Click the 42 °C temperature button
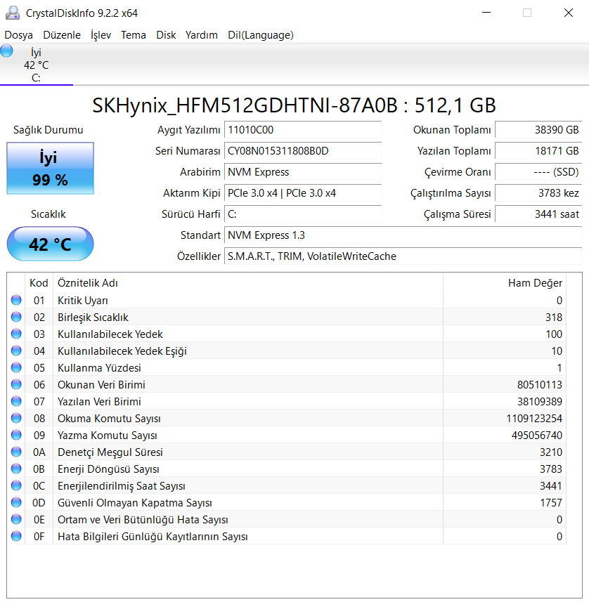Screen dimensions: 589x602 click(50, 244)
